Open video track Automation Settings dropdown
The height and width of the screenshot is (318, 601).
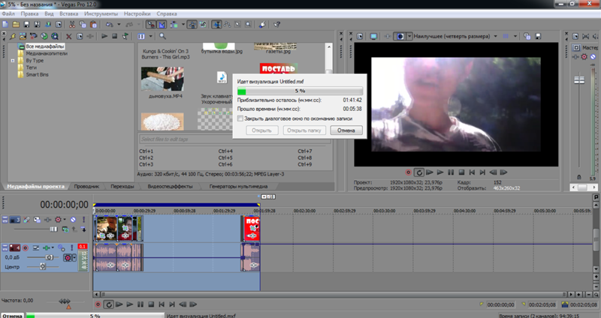tap(65, 220)
